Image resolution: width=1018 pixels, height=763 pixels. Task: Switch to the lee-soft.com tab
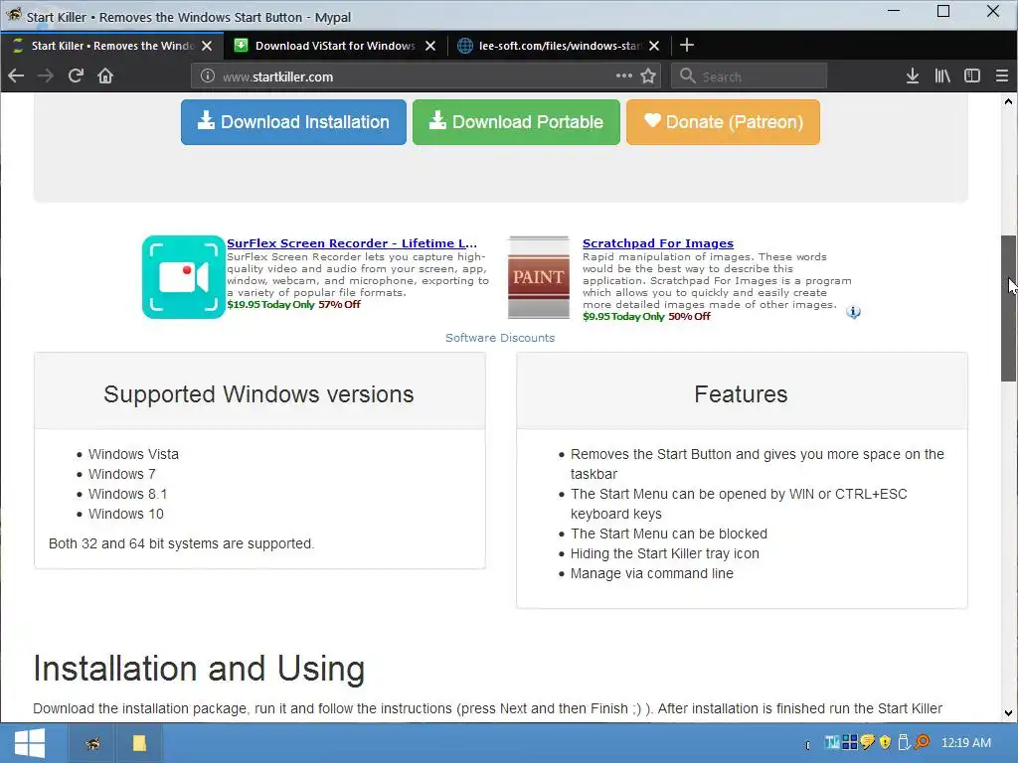pyautogui.click(x=559, y=46)
